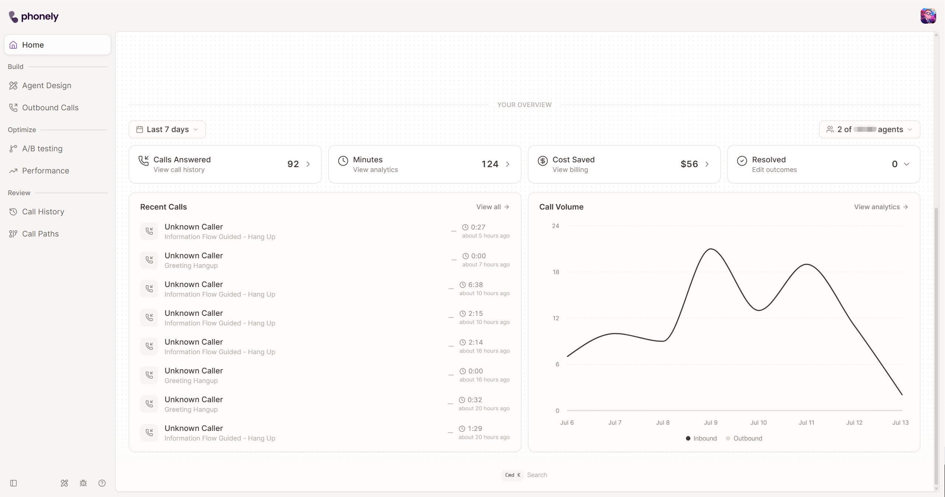Viewport: 945px width, 497px height.
Task: Click the incoming call icon on Calls Answered
Action: click(x=144, y=161)
